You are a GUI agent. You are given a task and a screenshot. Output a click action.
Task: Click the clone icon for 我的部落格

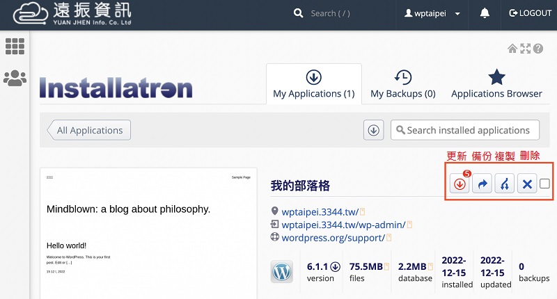[504, 184]
